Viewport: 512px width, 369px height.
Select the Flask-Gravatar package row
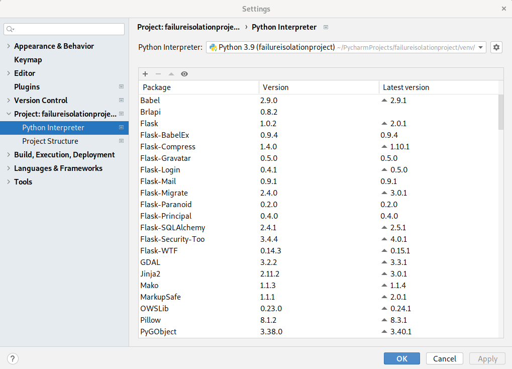(319, 158)
